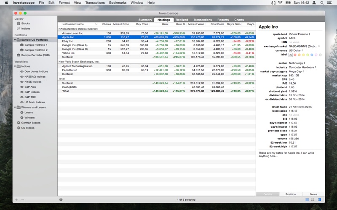Screen dimensions: 337x210
Task: Select Sample Portfolio 2 briefcase icon
Action: tap(22, 50)
